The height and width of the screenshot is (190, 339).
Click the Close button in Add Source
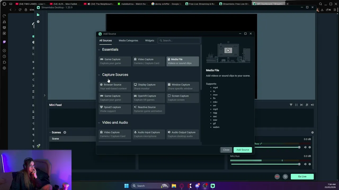(x=226, y=150)
